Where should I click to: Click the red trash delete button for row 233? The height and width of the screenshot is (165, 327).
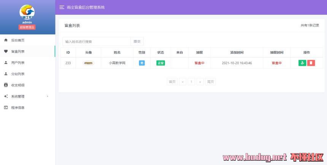pyautogui.click(x=311, y=63)
